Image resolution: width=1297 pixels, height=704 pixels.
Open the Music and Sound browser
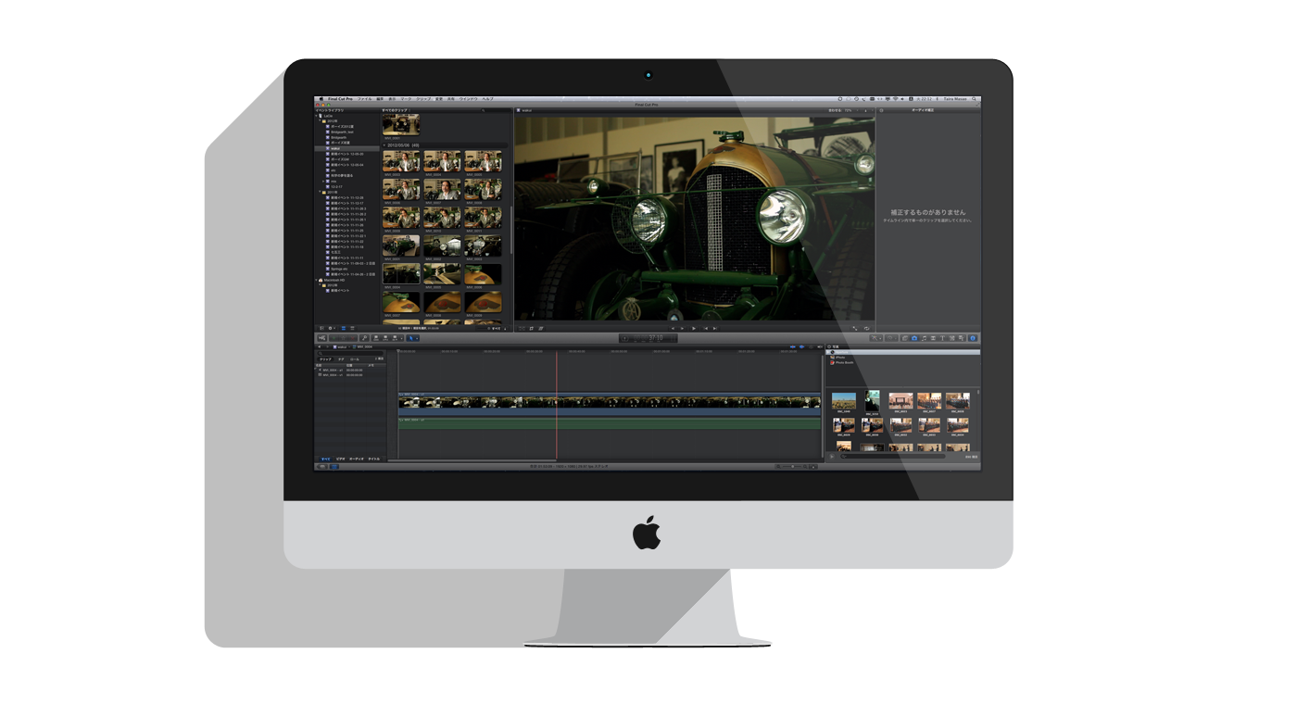923,338
